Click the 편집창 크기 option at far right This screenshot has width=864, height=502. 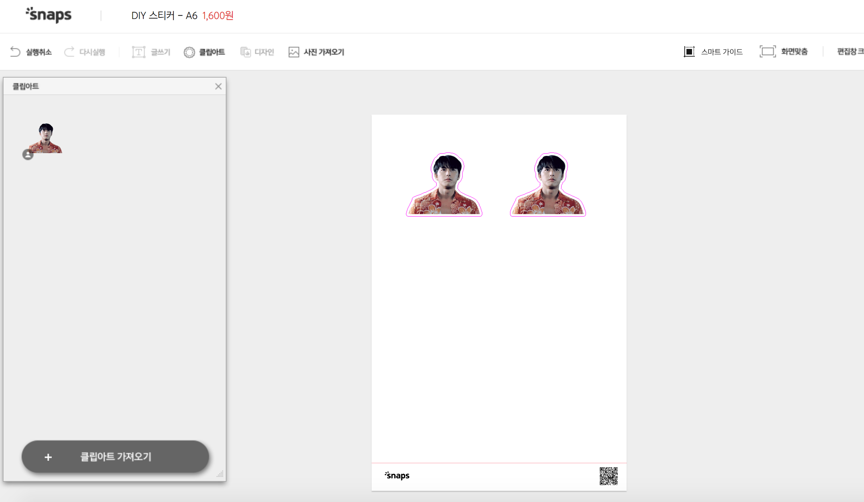coord(850,52)
